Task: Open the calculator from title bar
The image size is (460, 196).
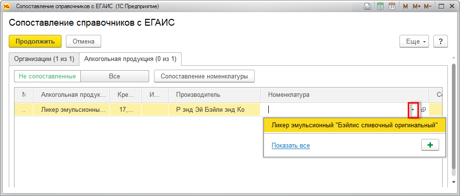Action: click(x=380, y=7)
